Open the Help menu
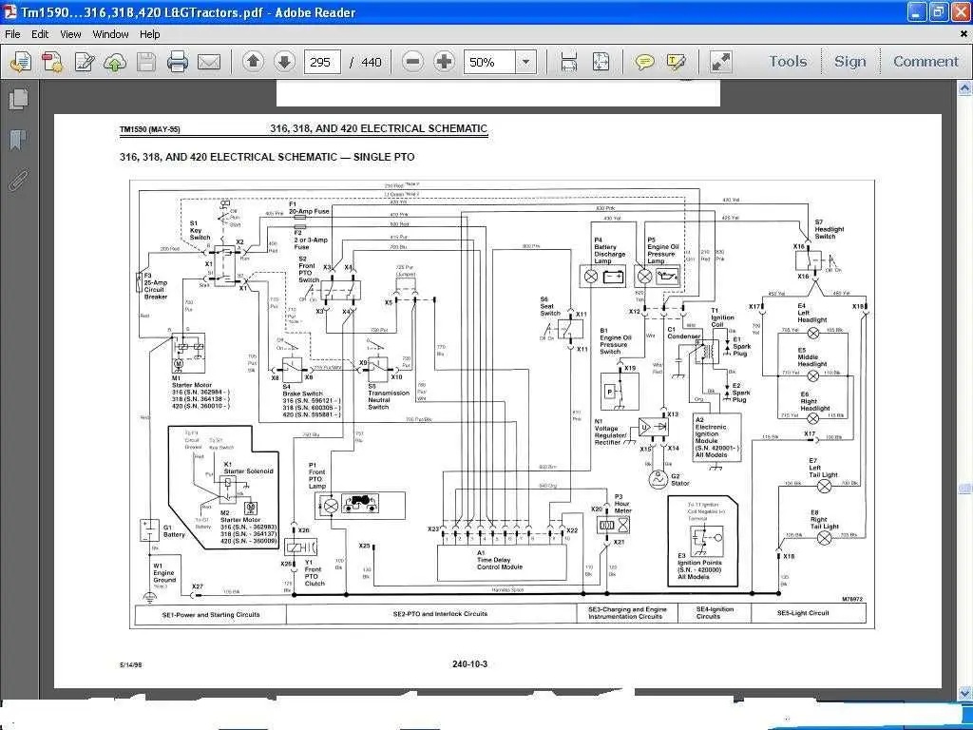 tap(149, 34)
